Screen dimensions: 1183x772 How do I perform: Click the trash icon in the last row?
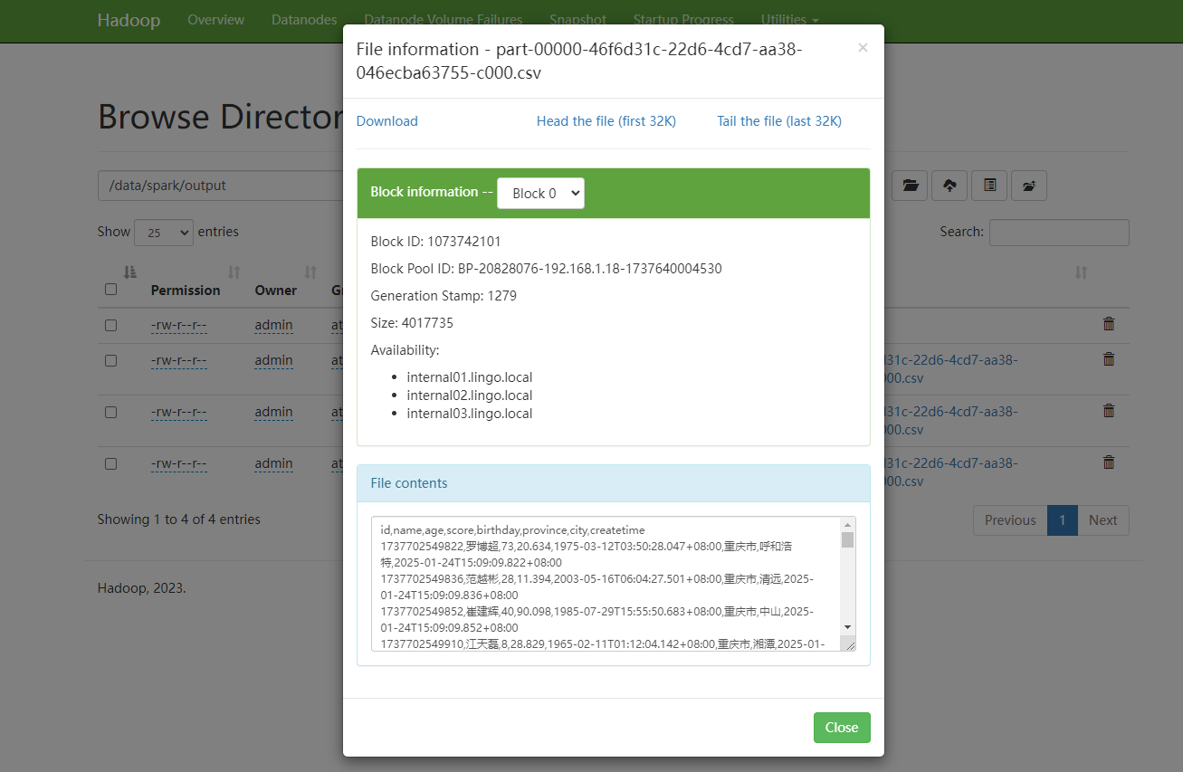(x=1108, y=462)
